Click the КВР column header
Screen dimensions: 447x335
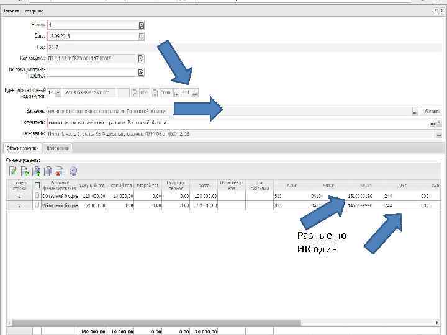click(x=402, y=185)
